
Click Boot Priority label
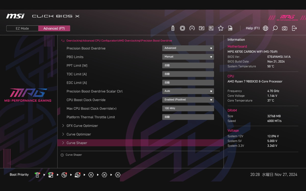19,175
